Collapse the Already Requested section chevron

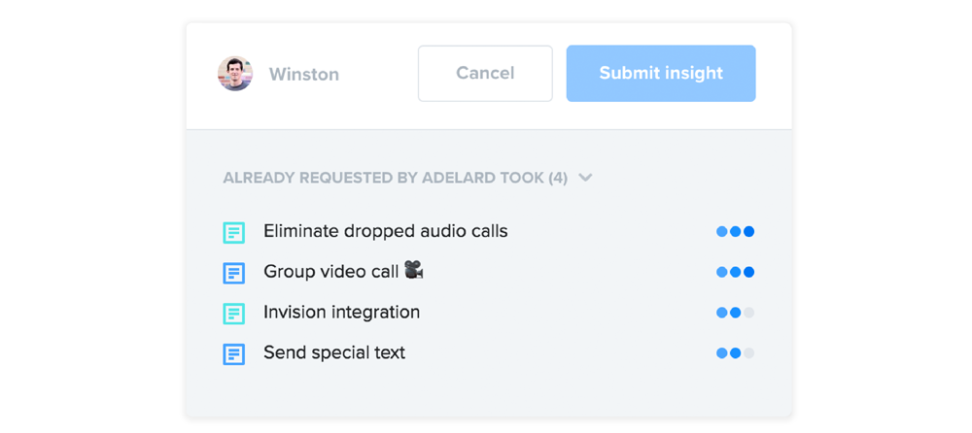pos(585,178)
